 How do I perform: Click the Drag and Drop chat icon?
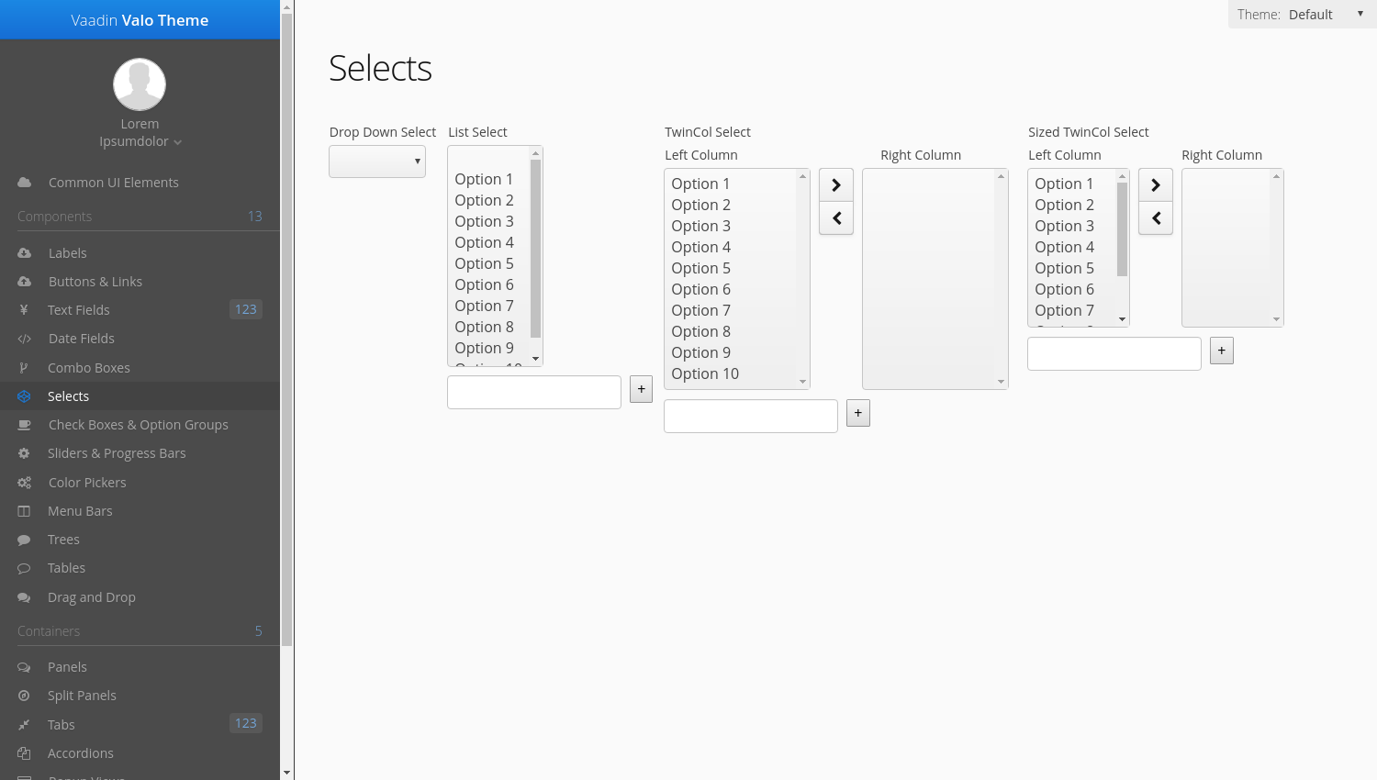24,597
